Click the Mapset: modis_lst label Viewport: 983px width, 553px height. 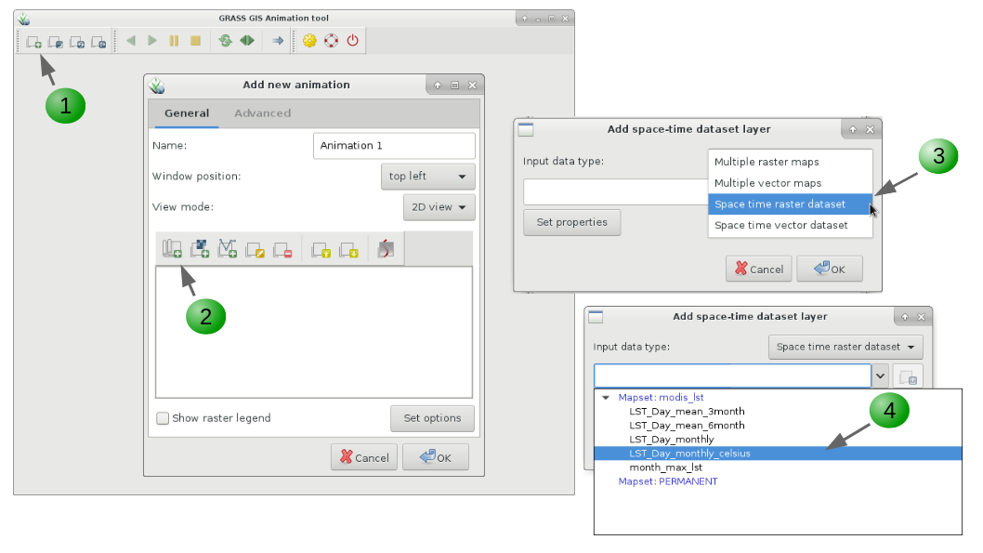point(661,398)
